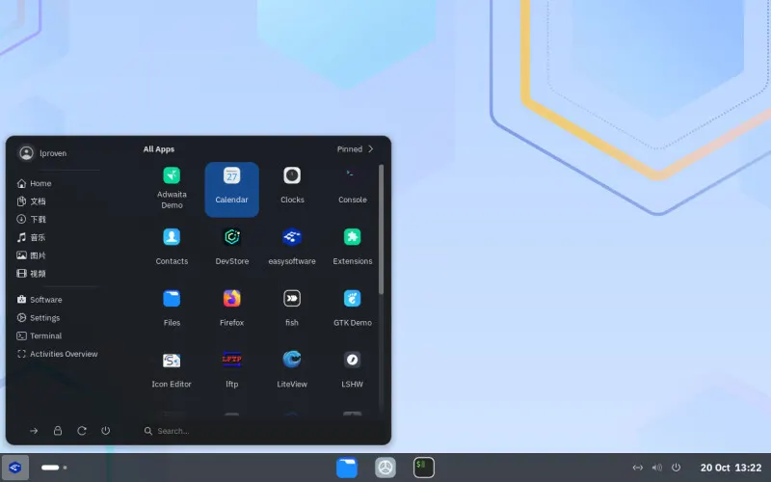
Task: Click the Search apps field
Action: (x=260, y=431)
